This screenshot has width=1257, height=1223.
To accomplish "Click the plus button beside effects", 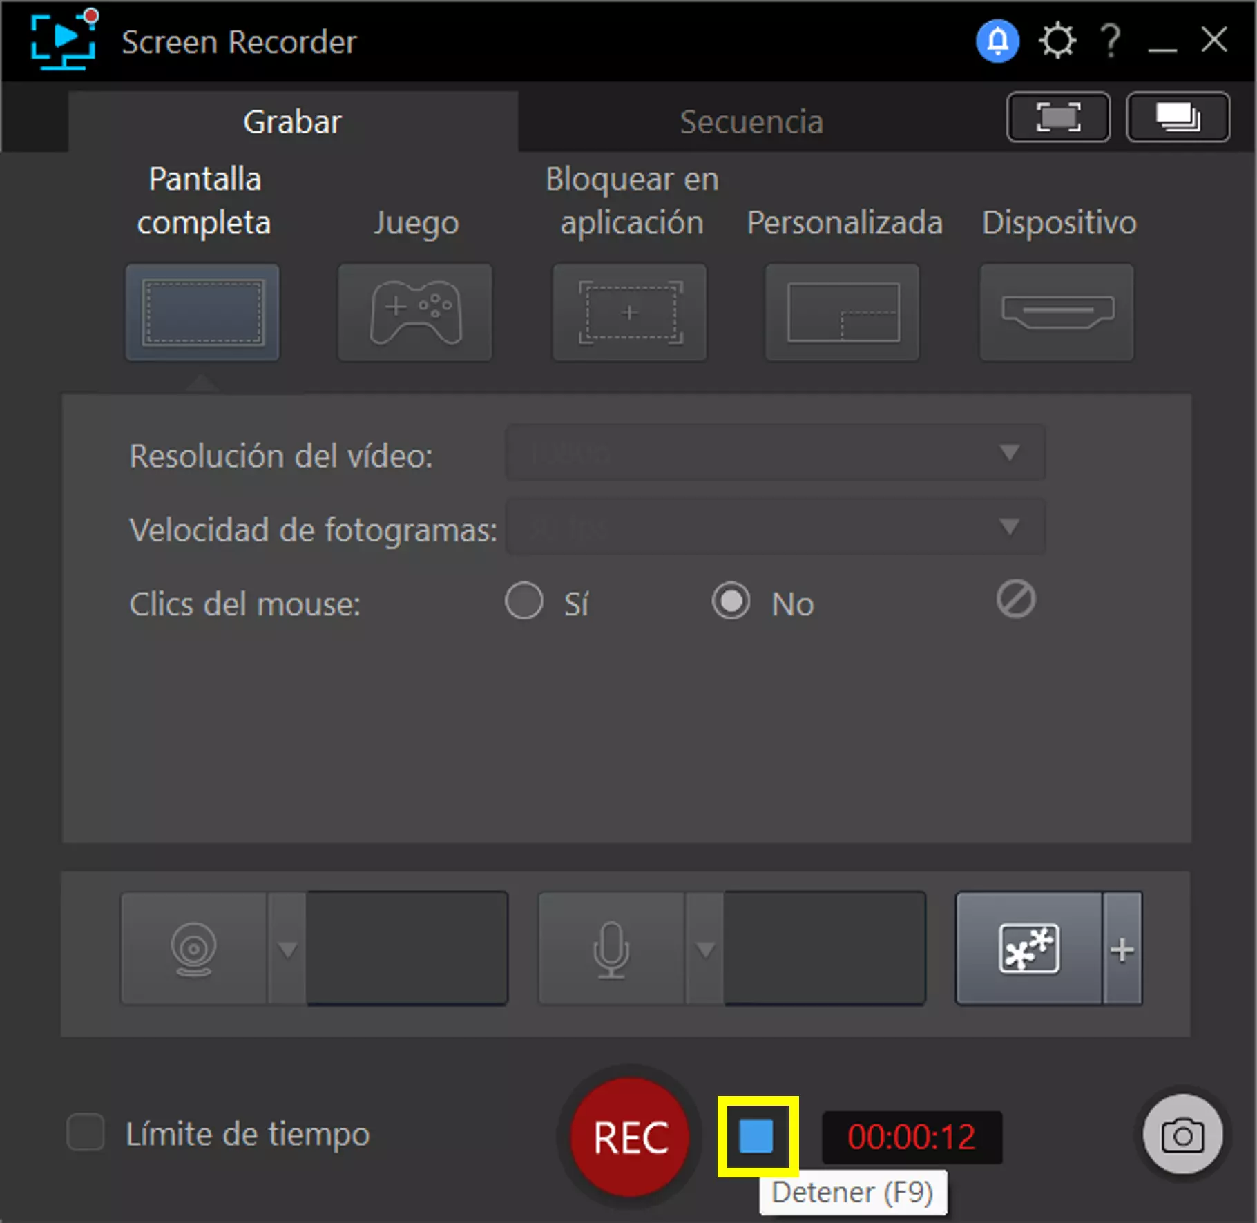I will click(x=1122, y=948).
